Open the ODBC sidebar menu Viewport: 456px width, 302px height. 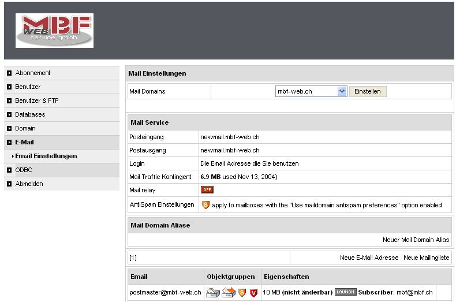click(24, 170)
